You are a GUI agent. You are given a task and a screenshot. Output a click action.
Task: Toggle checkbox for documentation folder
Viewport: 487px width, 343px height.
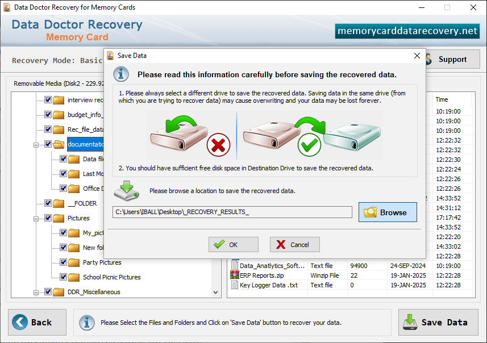[x=48, y=144]
